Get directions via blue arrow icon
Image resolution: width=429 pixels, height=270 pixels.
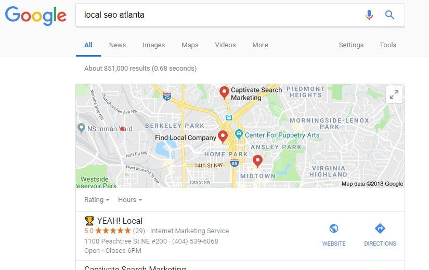[380, 228]
